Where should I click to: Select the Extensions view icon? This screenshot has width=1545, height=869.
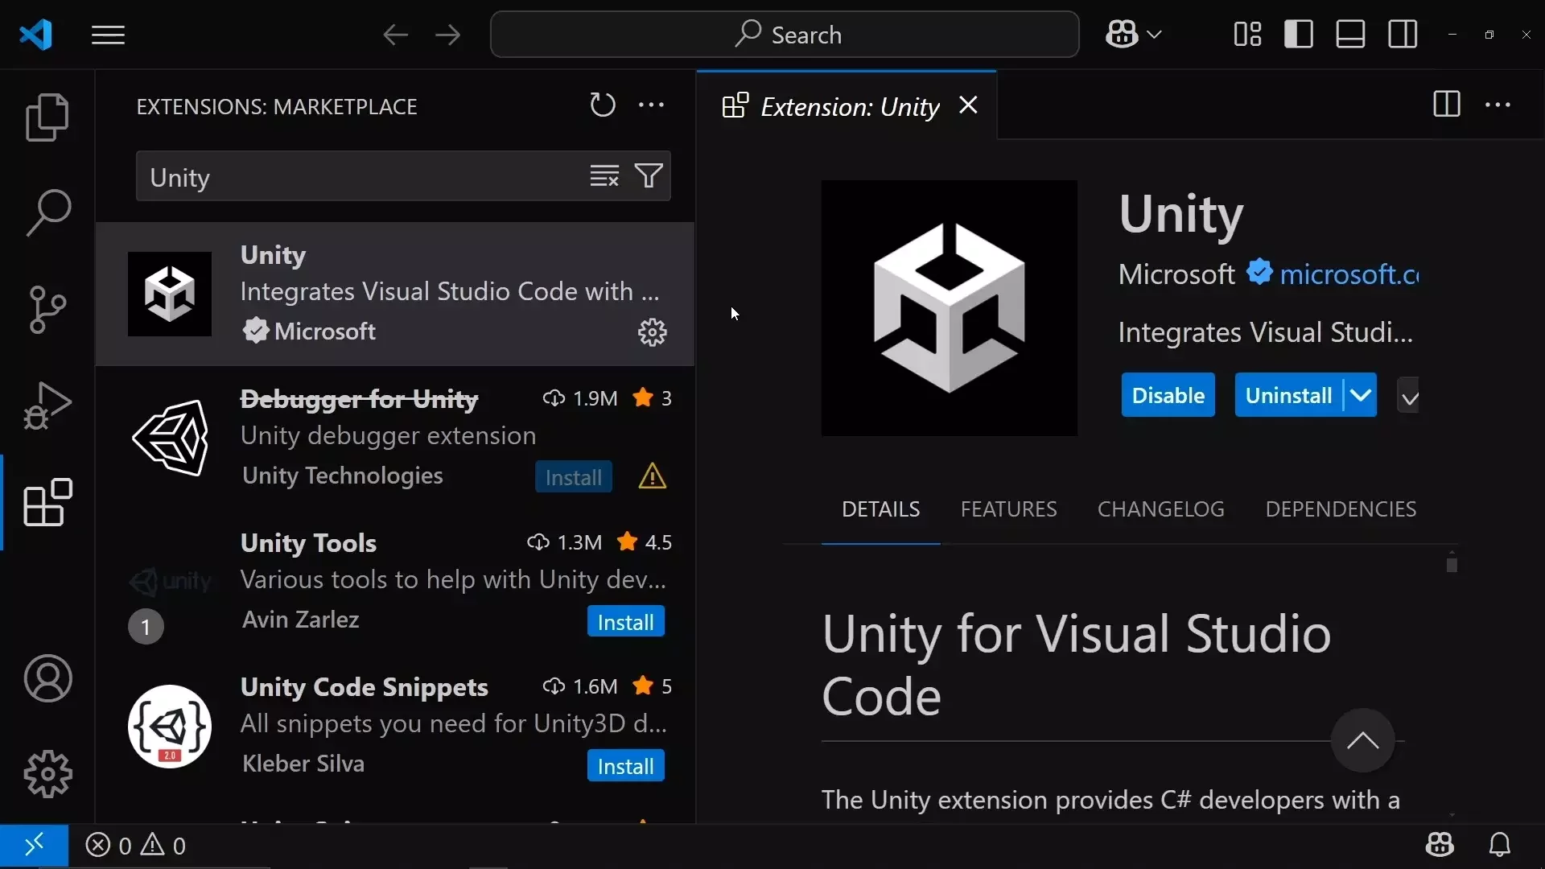[47, 502]
